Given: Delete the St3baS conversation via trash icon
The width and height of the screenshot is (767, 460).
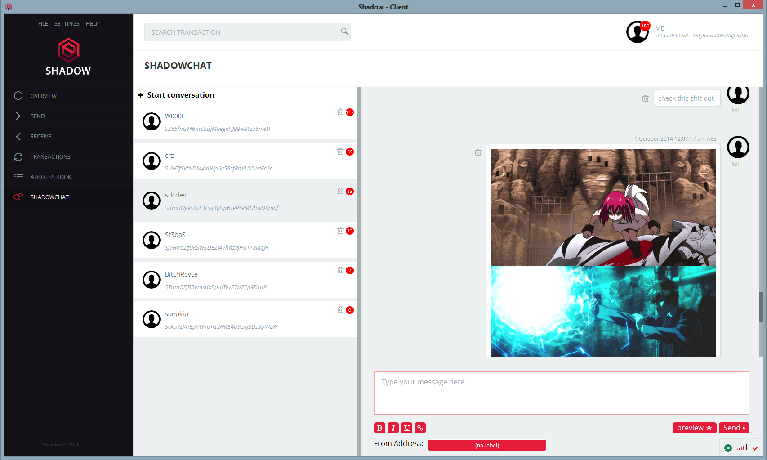Looking at the screenshot, I should click(x=340, y=231).
